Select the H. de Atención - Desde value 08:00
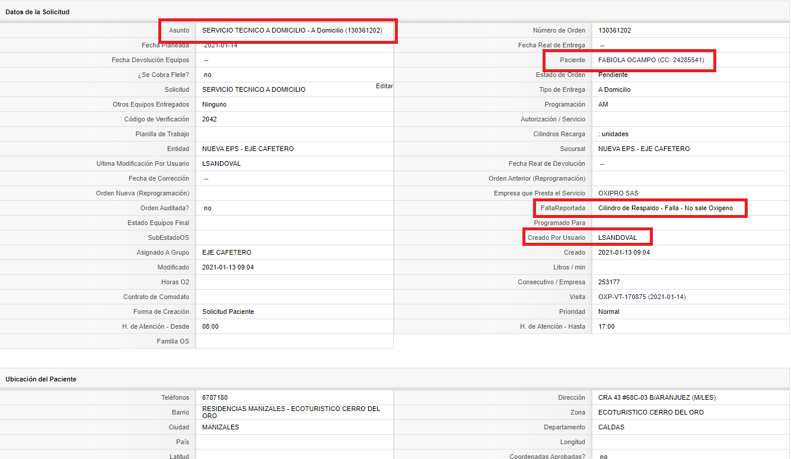The image size is (791, 459). [210, 326]
